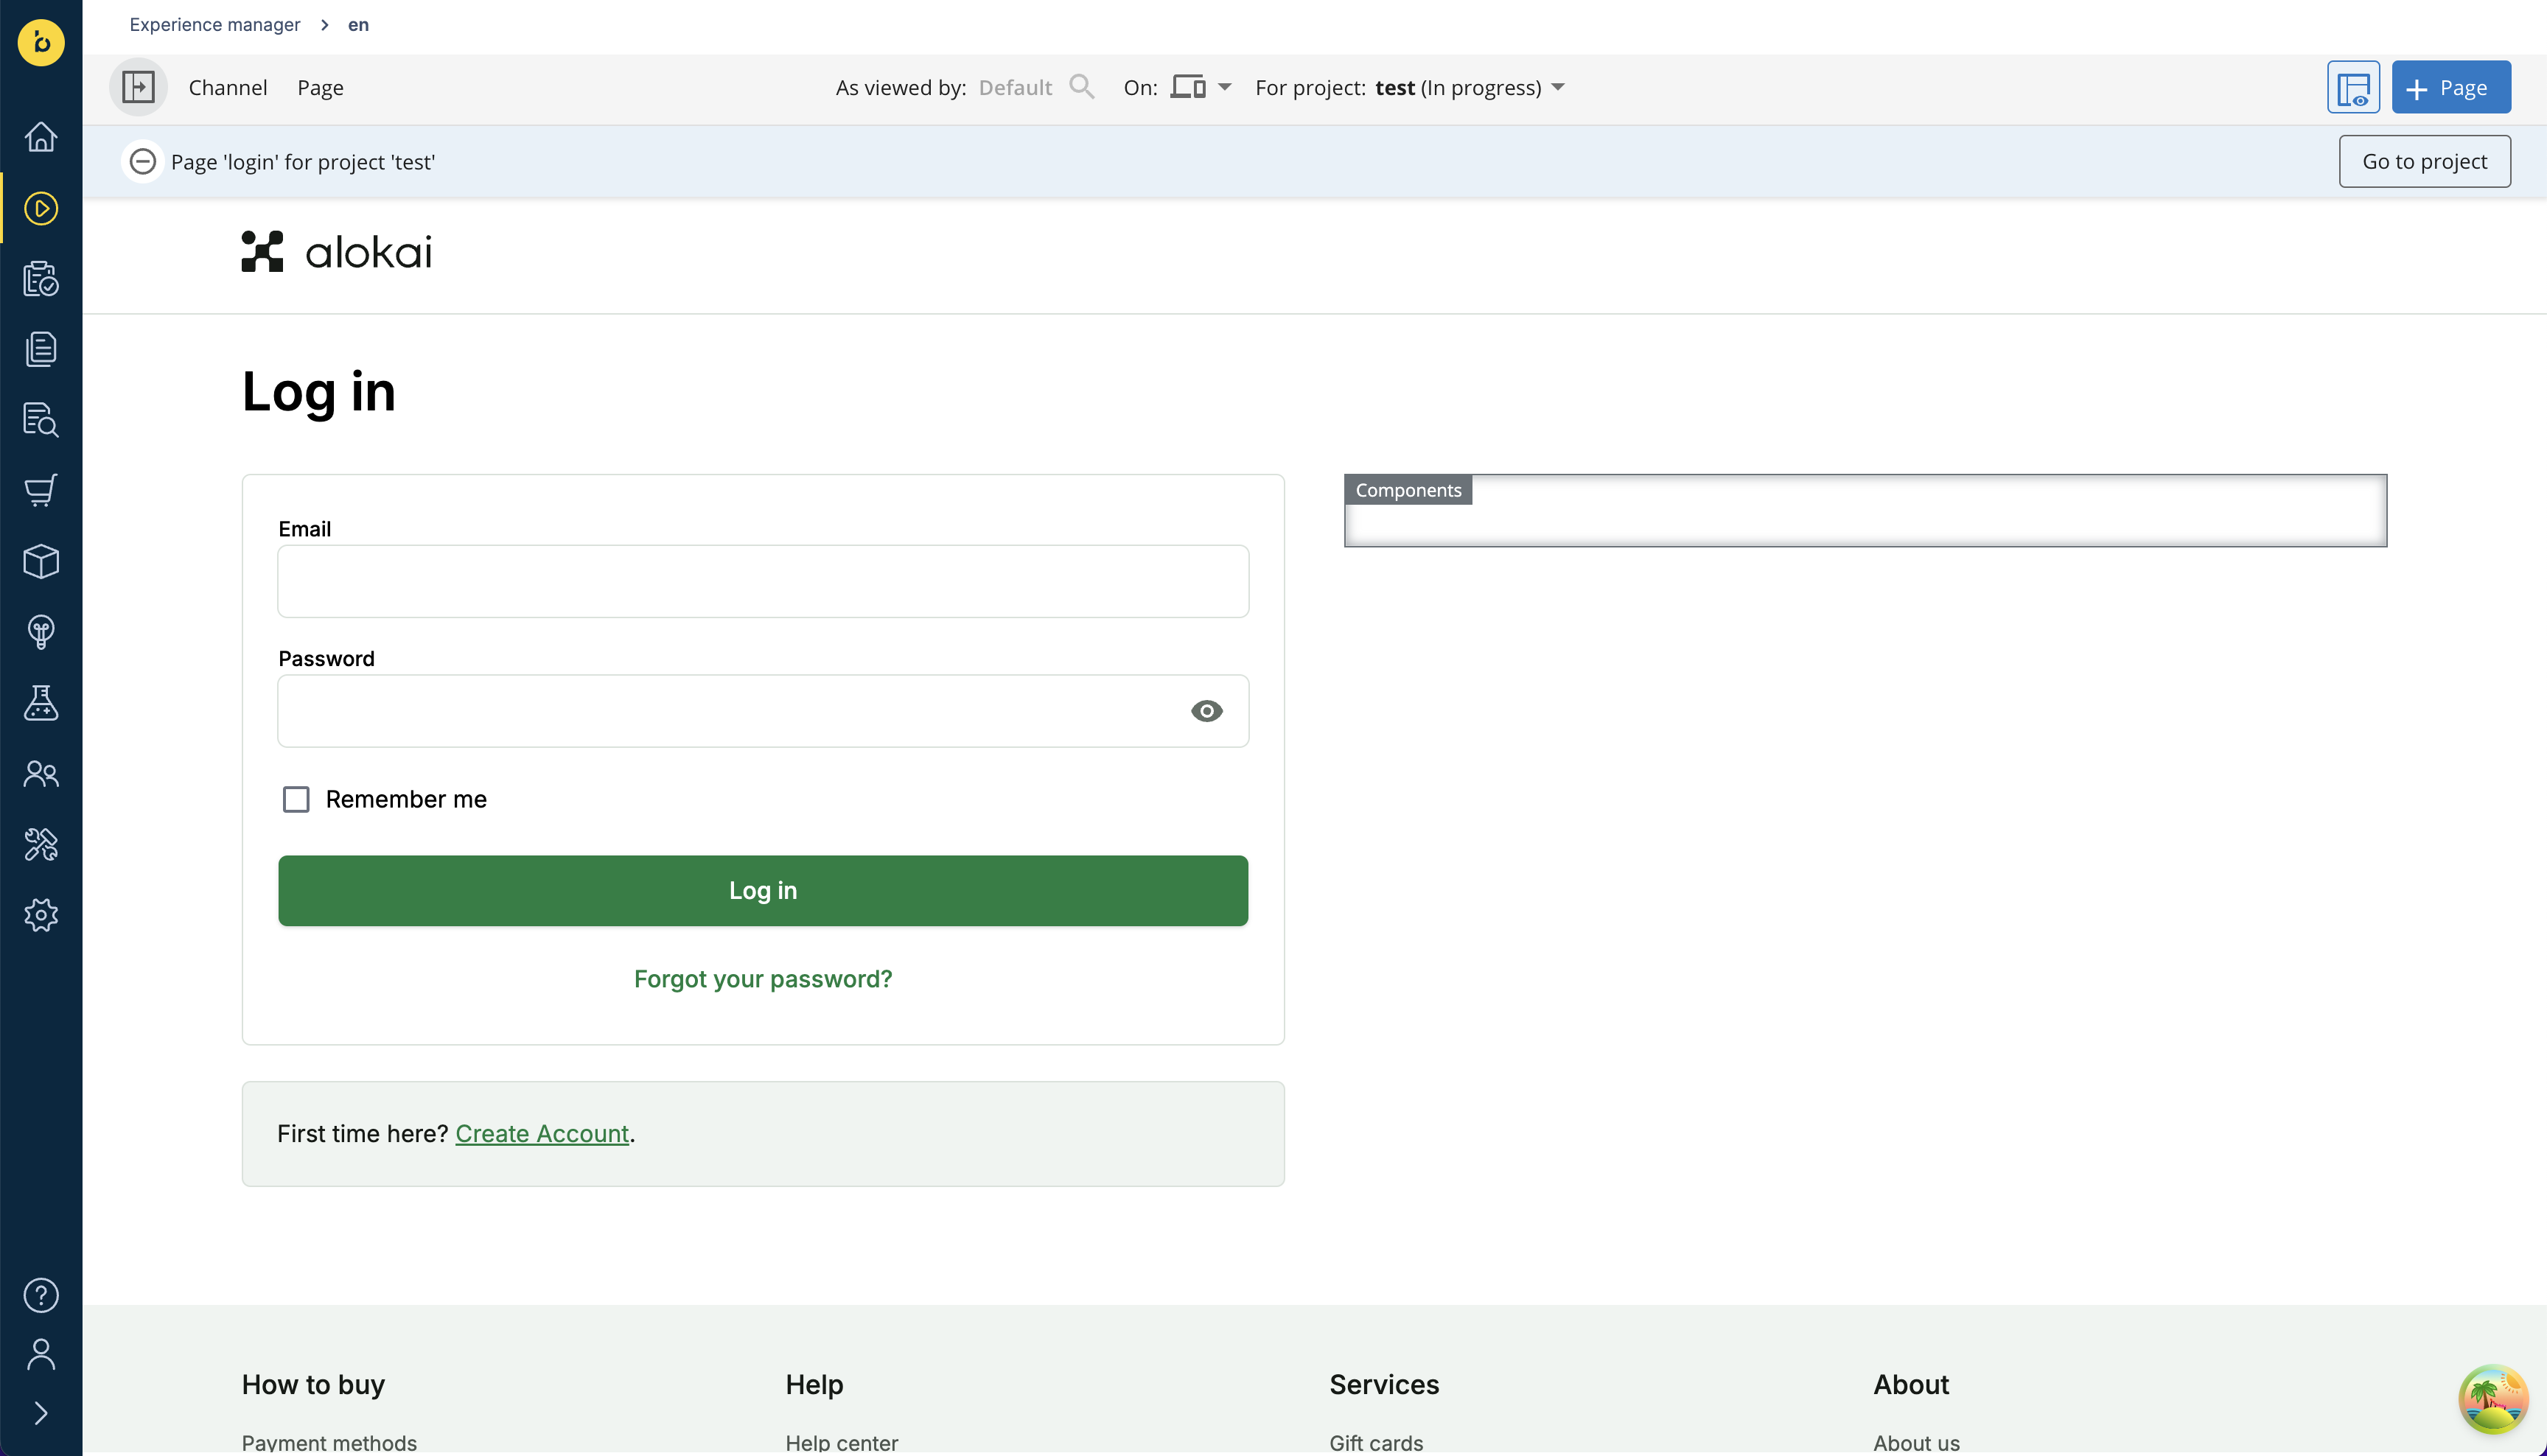Click the How to buy heading
Viewport: 2547px width, 1456px height.
[313, 1384]
